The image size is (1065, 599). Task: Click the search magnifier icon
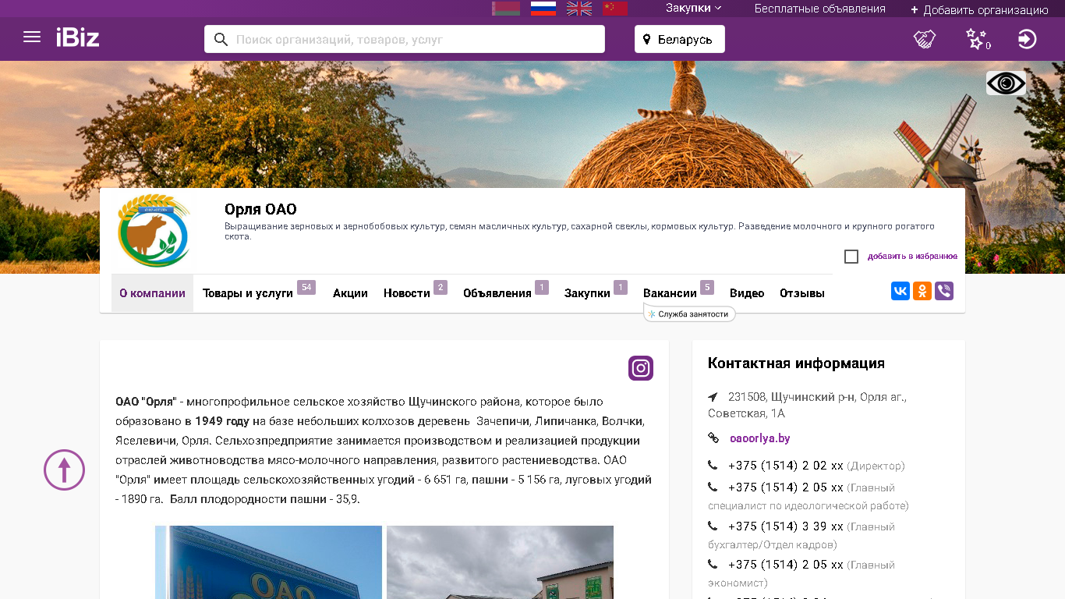pos(221,39)
